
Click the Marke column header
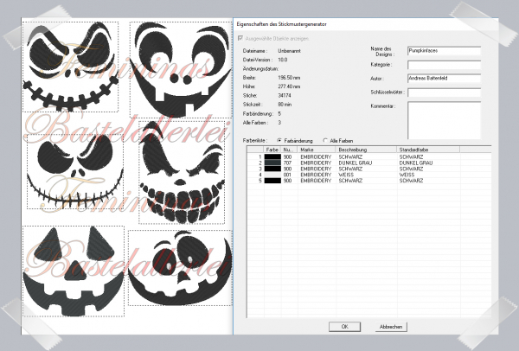tap(316, 150)
